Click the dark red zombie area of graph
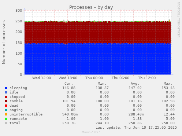Screen dimensions: 182x136 click(x=97, y=32)
